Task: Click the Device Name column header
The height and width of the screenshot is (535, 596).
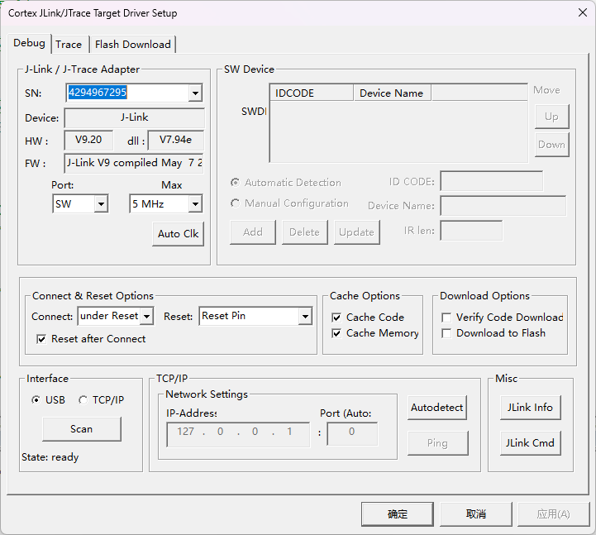Action: tap(393, 93)
